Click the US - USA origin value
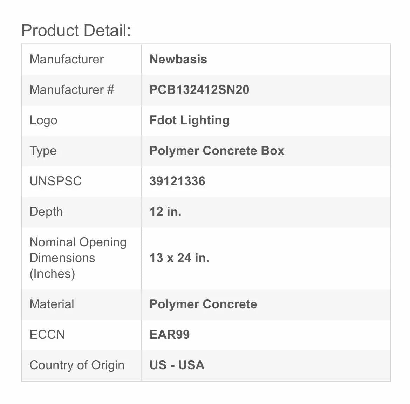Viewport: 410px width, 404px height. pyautogui.click(x=177, y=365)
